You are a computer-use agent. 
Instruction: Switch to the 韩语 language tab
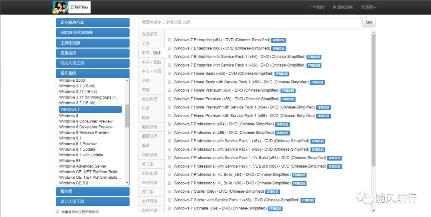coord(151,118)
